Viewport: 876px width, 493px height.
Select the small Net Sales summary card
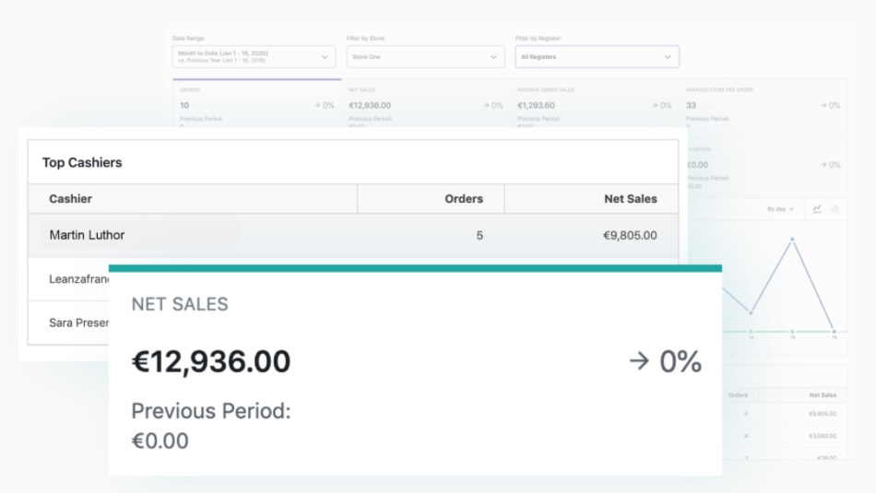426,104
